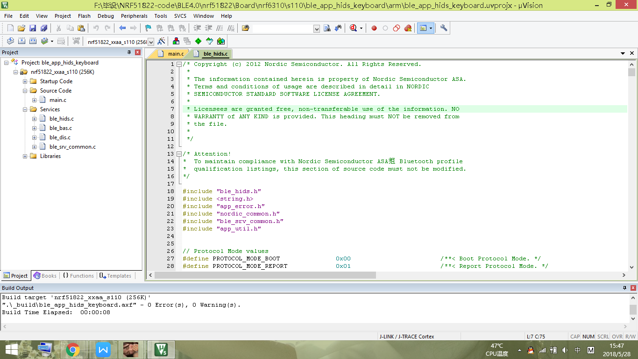Open Options for Target (magic wand)
The width and height of the screenshot is (638, 359).
[161, 41]
